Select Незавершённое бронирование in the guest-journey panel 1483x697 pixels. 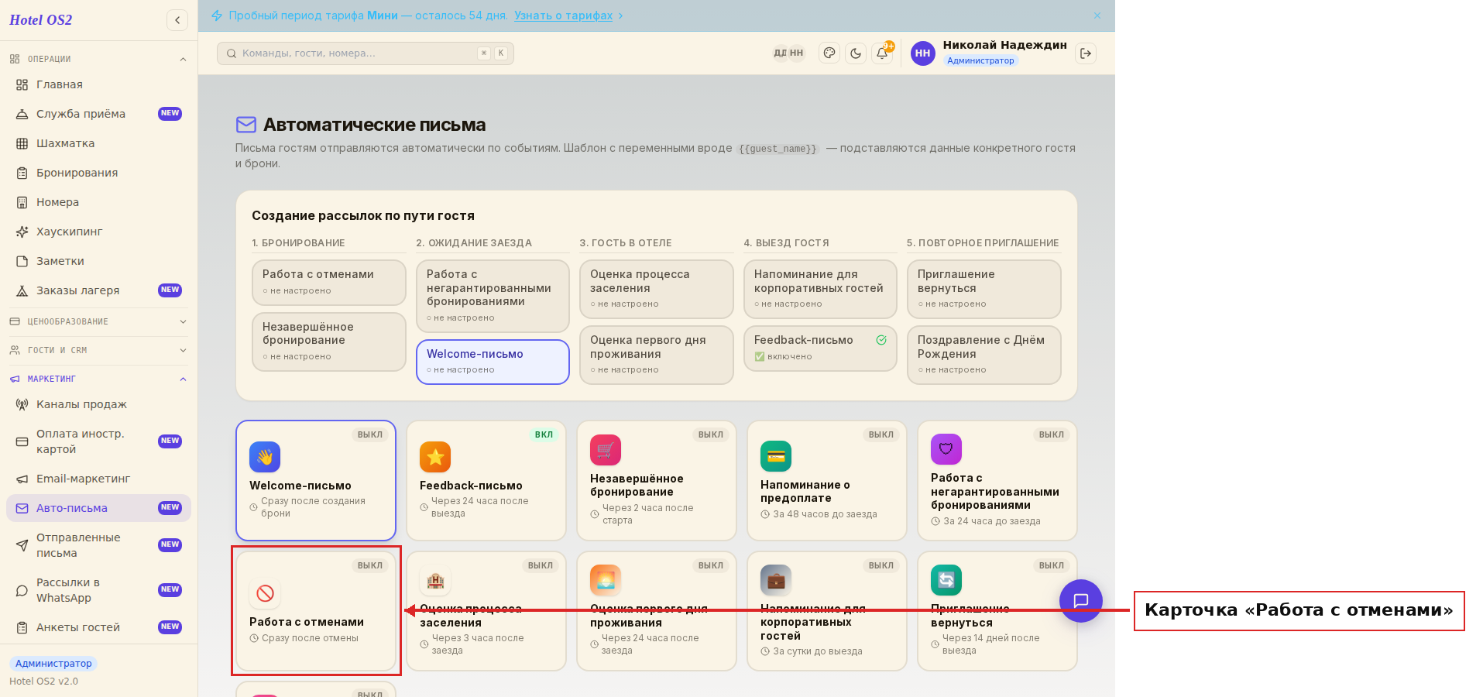click(329, 342)
